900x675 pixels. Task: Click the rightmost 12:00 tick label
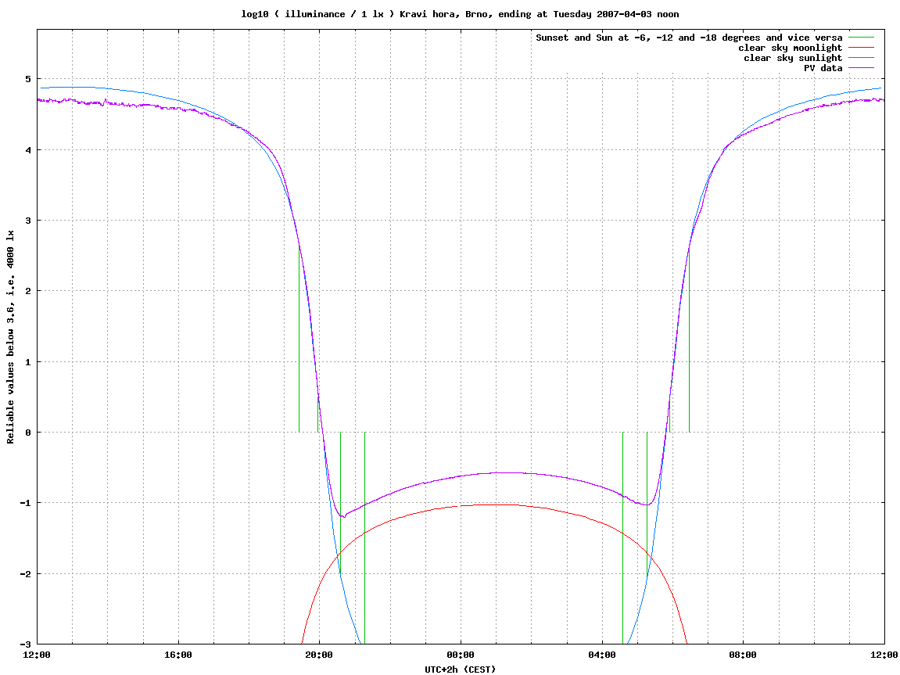coord(884,655)
